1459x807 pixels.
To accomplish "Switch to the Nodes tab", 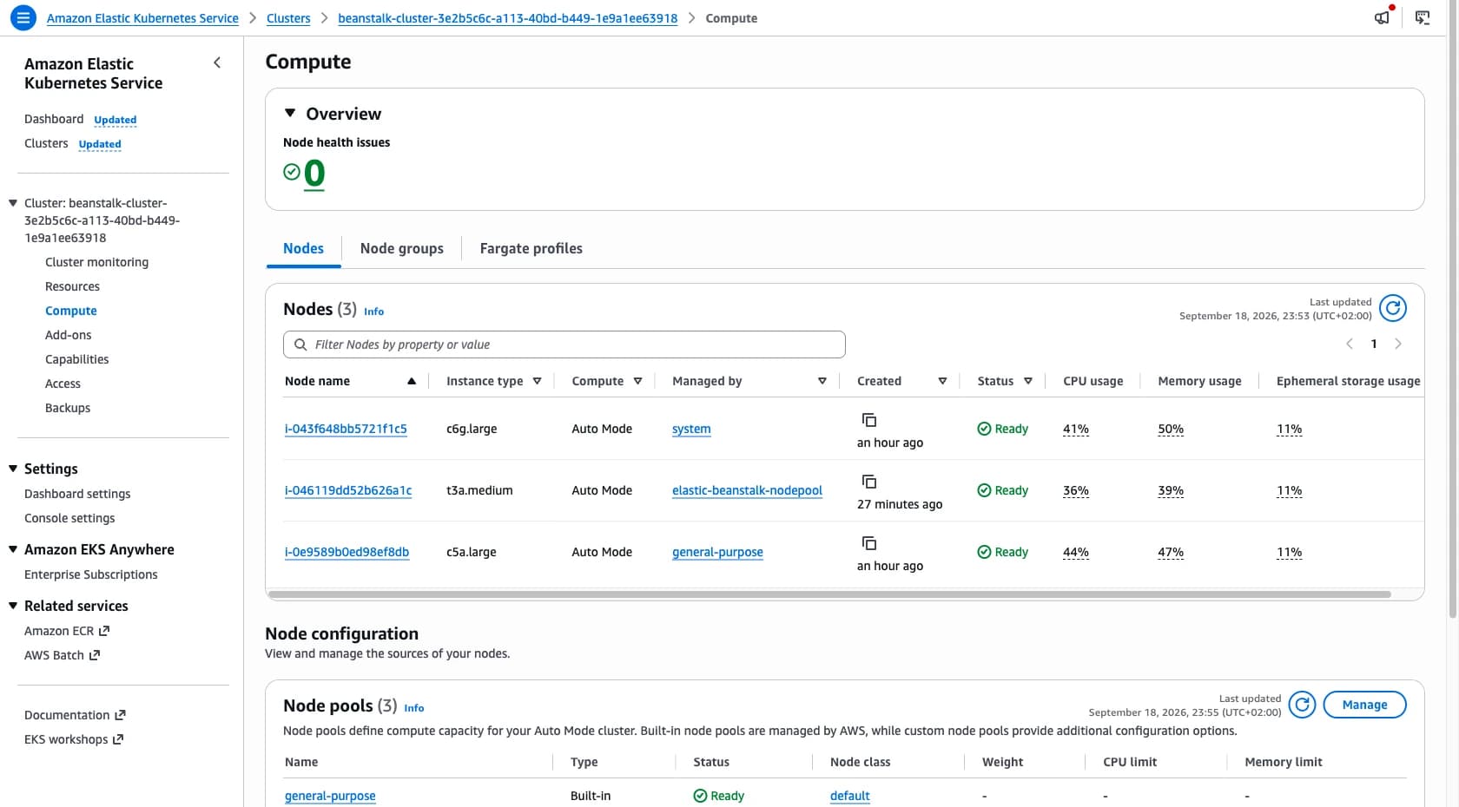I will point(303,248).
